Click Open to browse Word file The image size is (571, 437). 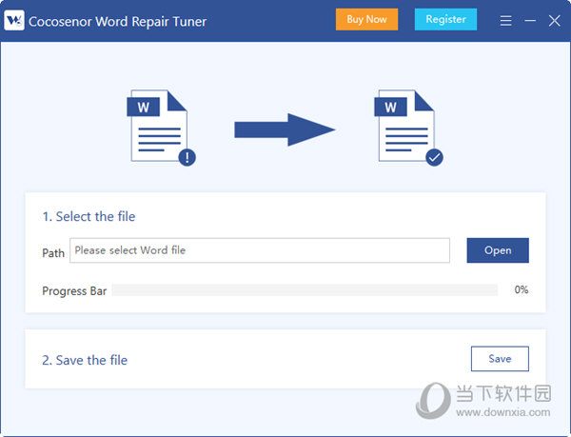pyautogui.click(x=498, y=250)
